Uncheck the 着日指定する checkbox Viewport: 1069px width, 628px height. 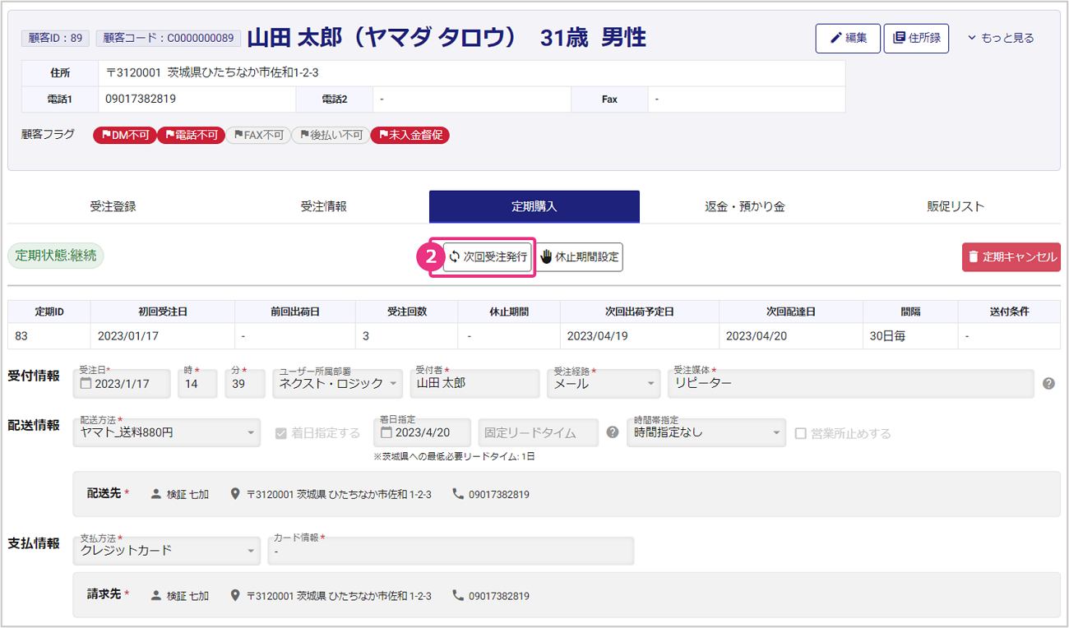click(281, 433)
